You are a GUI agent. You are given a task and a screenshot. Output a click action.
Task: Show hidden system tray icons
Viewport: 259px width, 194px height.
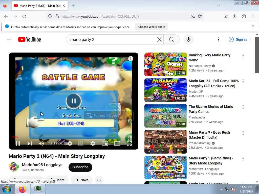tap(221, 189)
